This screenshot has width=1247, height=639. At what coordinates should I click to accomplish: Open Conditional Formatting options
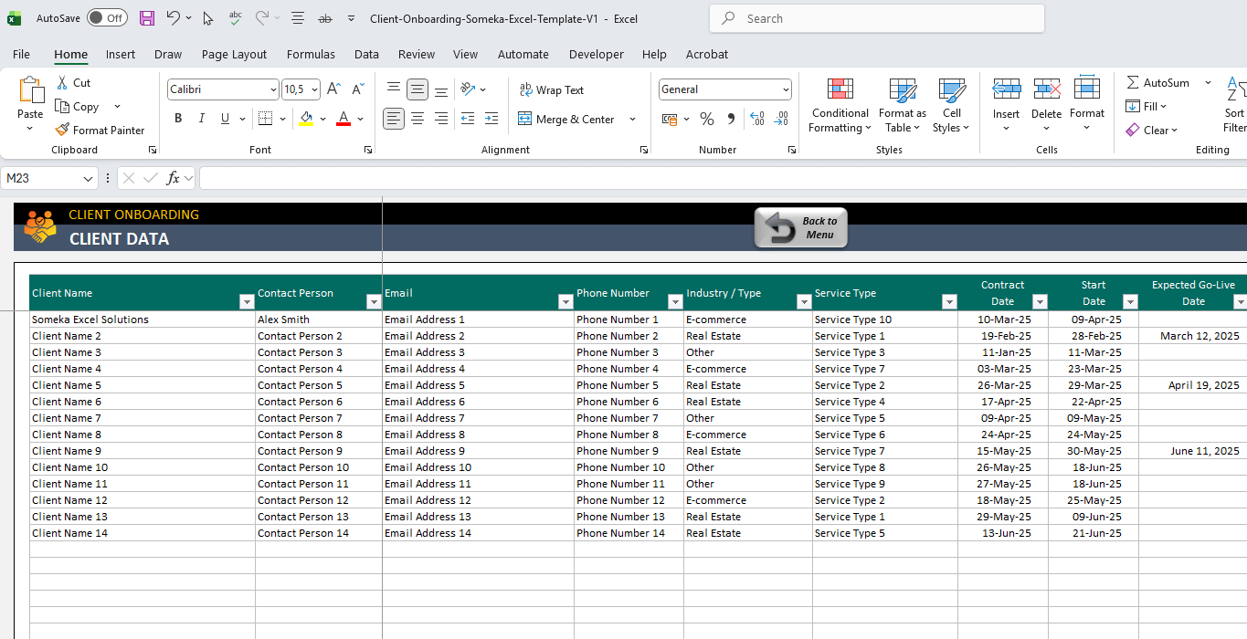pos(840,107)
